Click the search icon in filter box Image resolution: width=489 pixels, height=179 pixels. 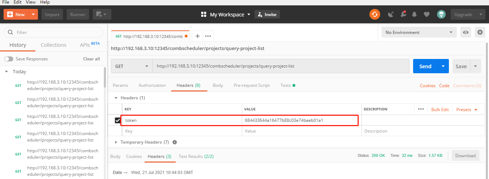pyautogui.click(x=10, y=32)
